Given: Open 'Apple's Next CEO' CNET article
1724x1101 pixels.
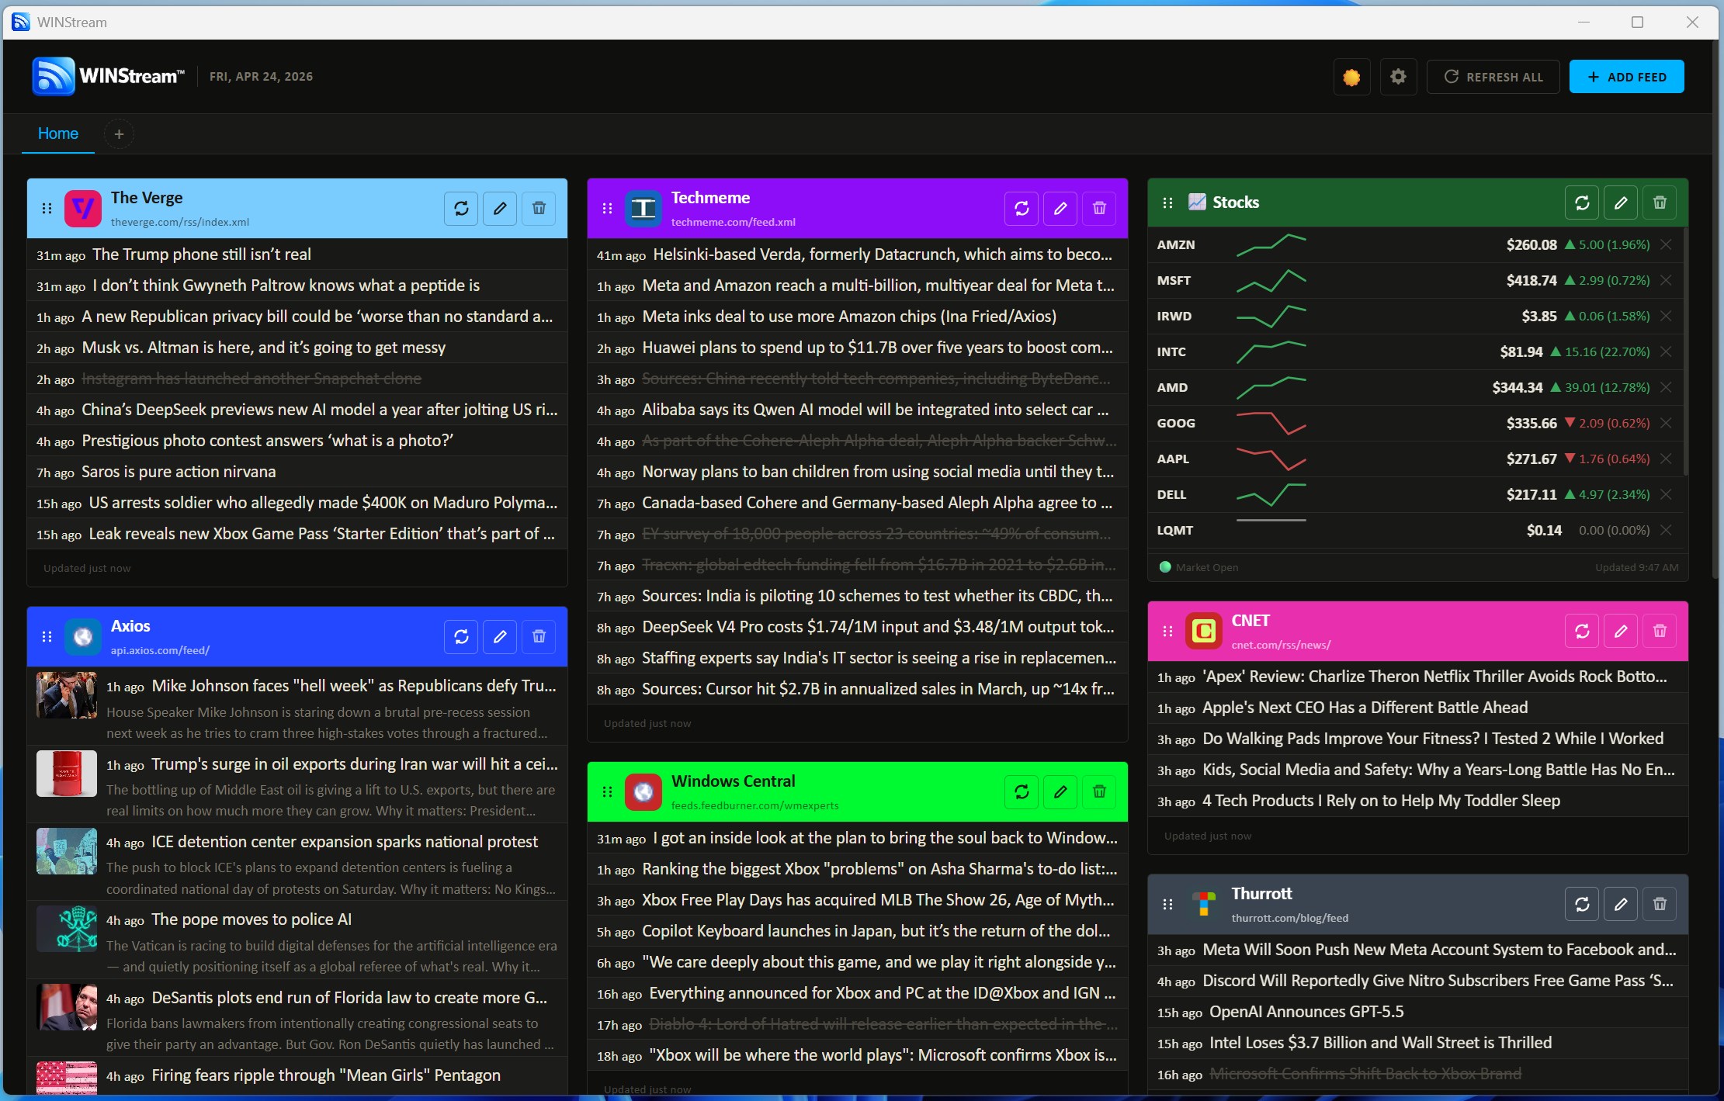Looking at the screenshot, I should coord(1365,708).
